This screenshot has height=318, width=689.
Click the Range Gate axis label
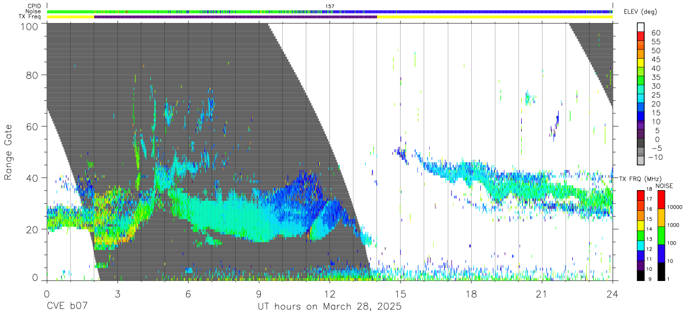click(8, 153)
